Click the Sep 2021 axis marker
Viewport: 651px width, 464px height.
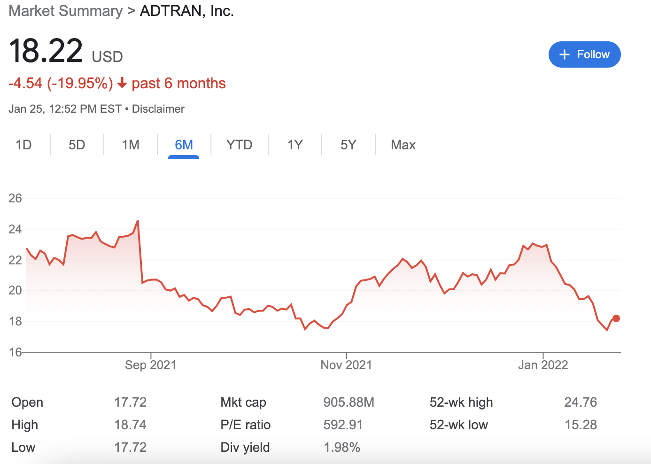[151, 365]
